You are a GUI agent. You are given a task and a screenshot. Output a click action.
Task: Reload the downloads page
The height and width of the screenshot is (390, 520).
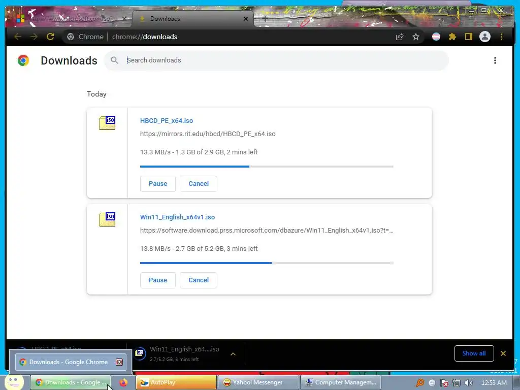point(50,37)
